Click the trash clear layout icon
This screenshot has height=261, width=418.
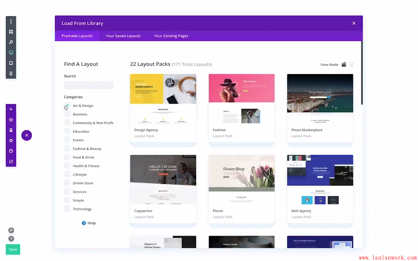tap(11, 130)
